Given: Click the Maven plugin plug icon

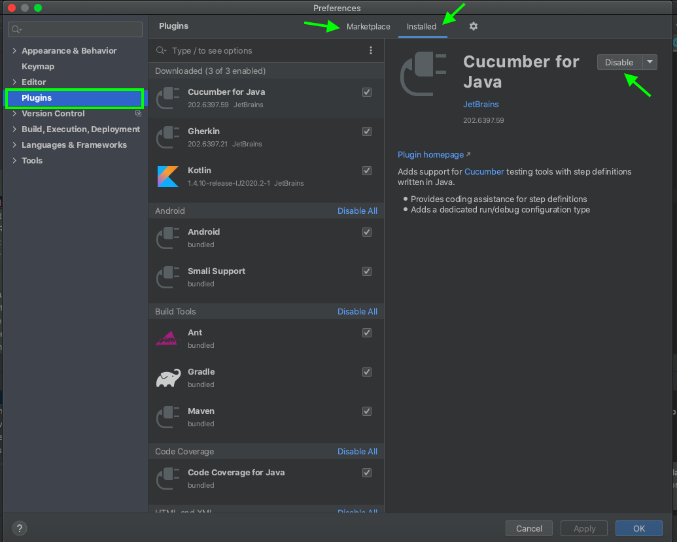Looking at the screenshot, I should (167, 417).
